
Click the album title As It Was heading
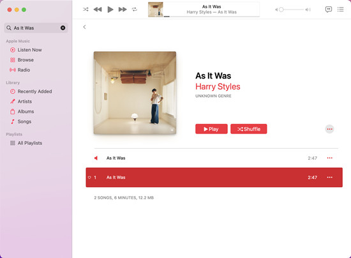(213, 76)
